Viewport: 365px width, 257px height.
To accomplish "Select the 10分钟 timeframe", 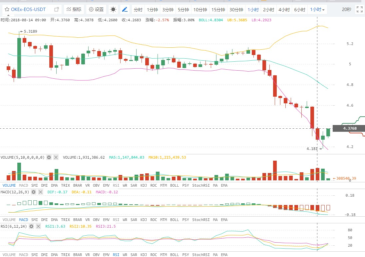I will [200, 10].
